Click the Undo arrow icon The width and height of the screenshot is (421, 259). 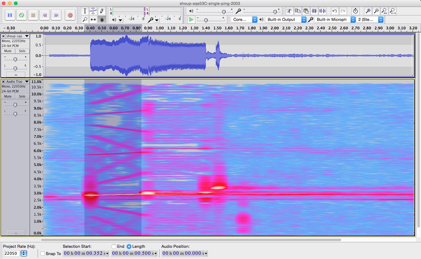tap(334, 11)
